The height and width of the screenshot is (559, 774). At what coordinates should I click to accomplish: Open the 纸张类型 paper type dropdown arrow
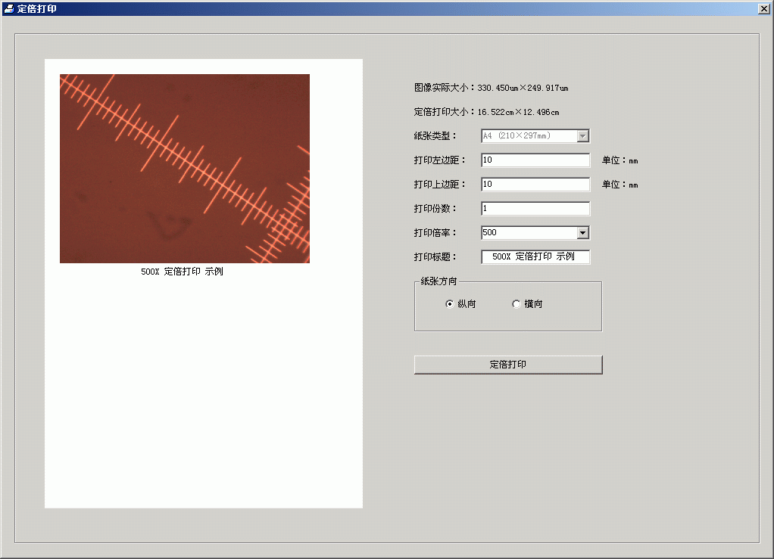point(583,135)
